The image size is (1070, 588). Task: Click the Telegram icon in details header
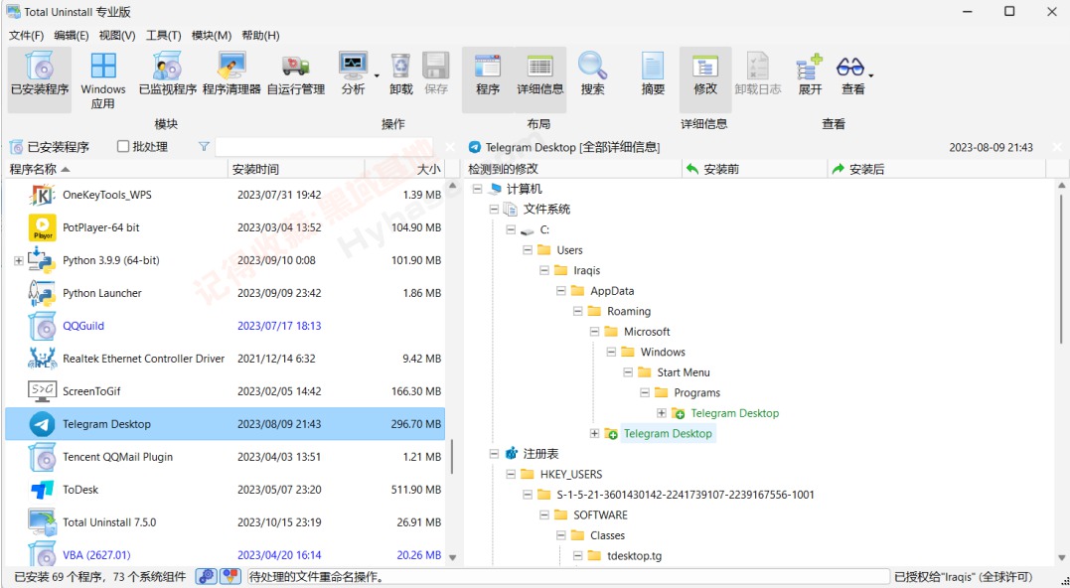pos(474,147)
